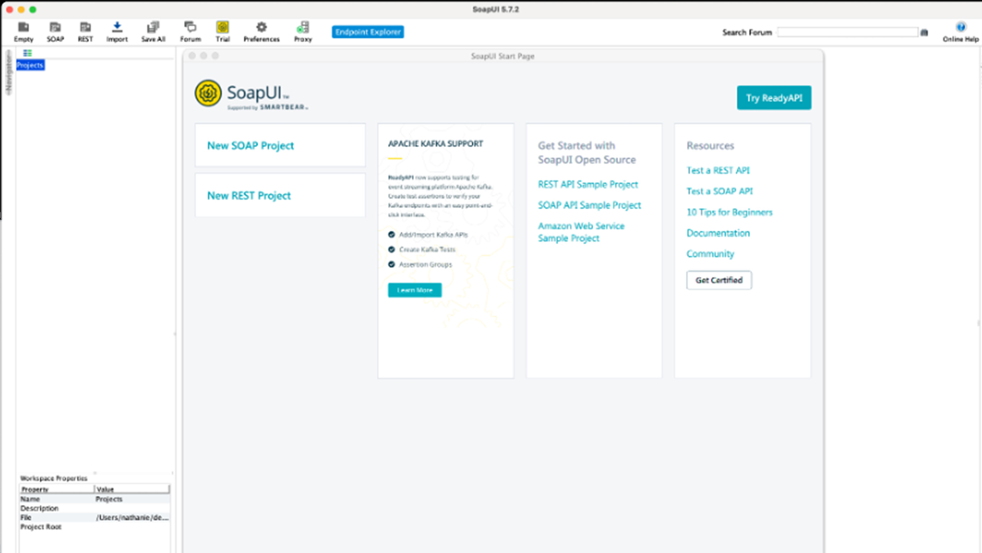This screenshot has width=982, height=553.
Task: Open the New REST Project link
Action: [x=249, y=196]
